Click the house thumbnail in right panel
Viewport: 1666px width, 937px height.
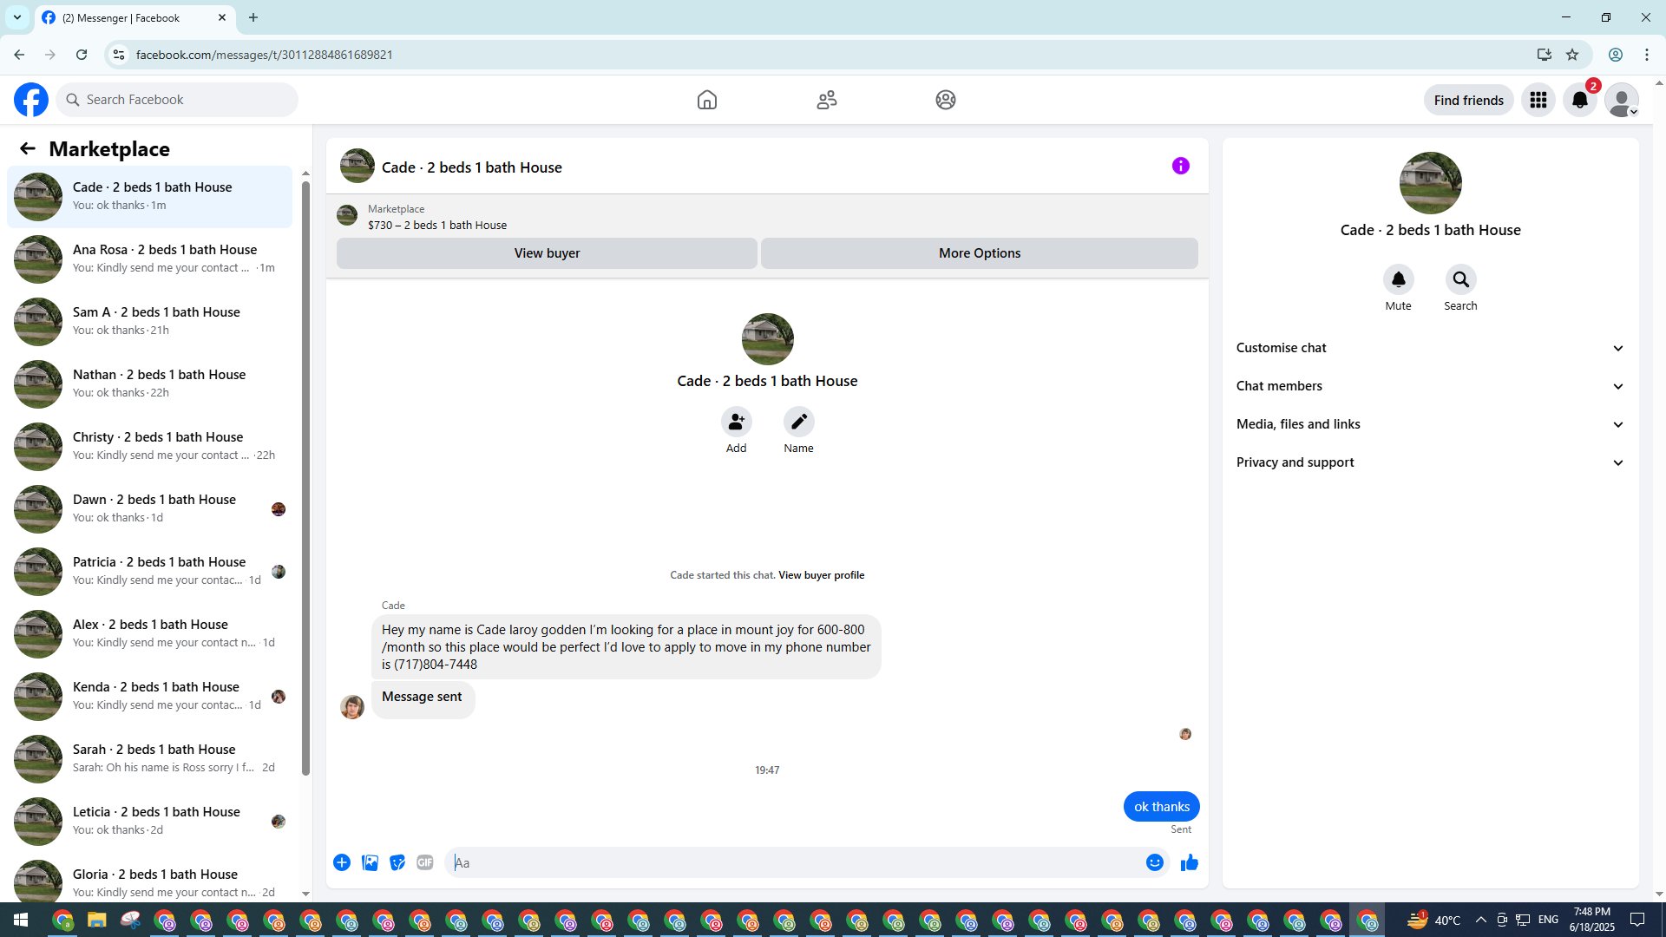click(1431, 183)
